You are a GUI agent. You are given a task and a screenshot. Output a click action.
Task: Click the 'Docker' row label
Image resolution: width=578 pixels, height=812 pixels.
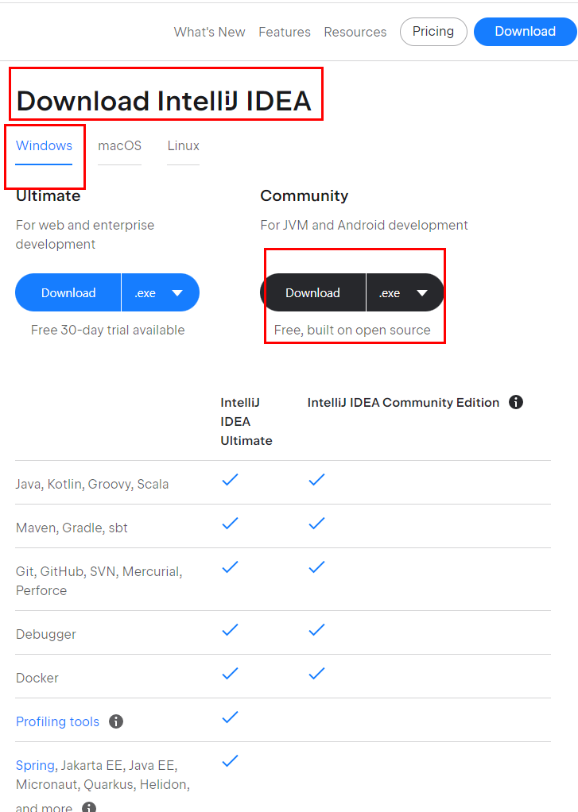pyautogui.click(x=37, y=678)
